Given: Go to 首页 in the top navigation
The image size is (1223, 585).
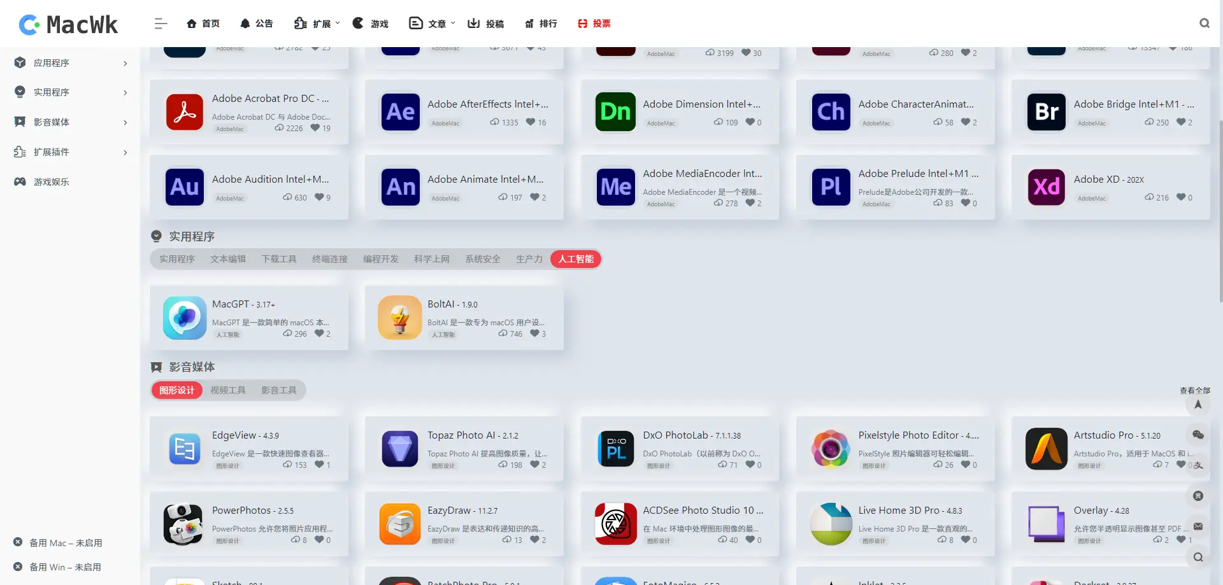Looking at the screenshot, I should (203, 24).
